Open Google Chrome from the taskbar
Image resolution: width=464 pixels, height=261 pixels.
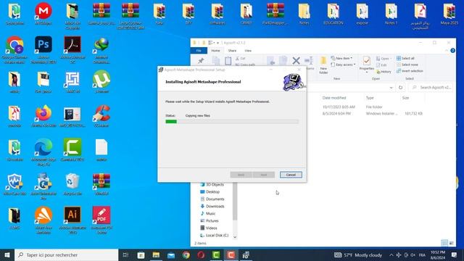186,254
